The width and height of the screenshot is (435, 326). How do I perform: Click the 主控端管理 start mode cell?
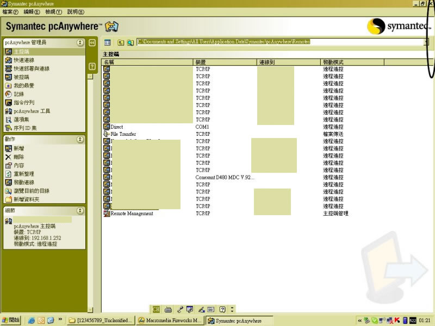(x=335, y=214)
